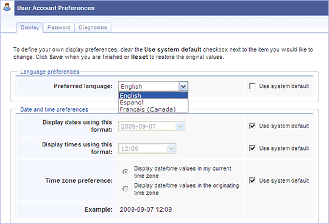The width and height of the screenshot is (329, 224).
Task: Collapse the Preferred language dropdown arrow
Action: [183, 86]
